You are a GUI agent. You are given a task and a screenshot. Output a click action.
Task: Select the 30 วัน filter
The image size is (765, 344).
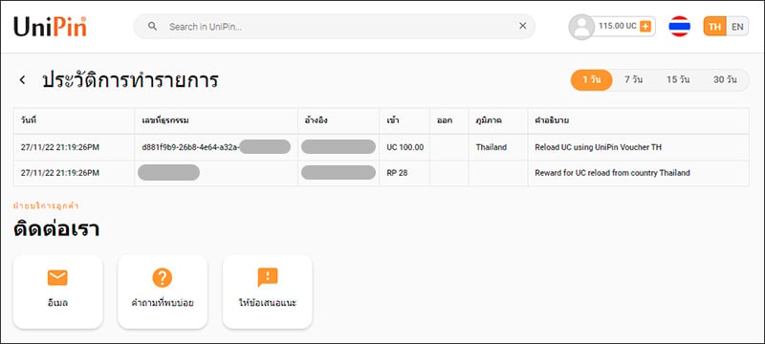pos(725,80)
